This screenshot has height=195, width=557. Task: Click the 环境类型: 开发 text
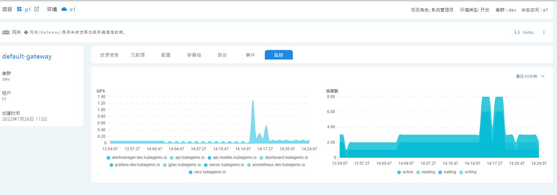point(475,10)
